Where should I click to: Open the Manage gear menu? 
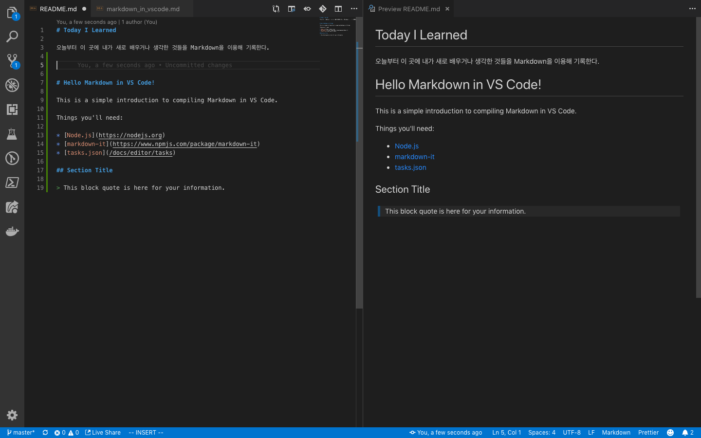tap(12, 415)
